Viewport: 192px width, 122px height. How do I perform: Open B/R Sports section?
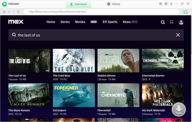pyautogui.click(x=110, y=22)
